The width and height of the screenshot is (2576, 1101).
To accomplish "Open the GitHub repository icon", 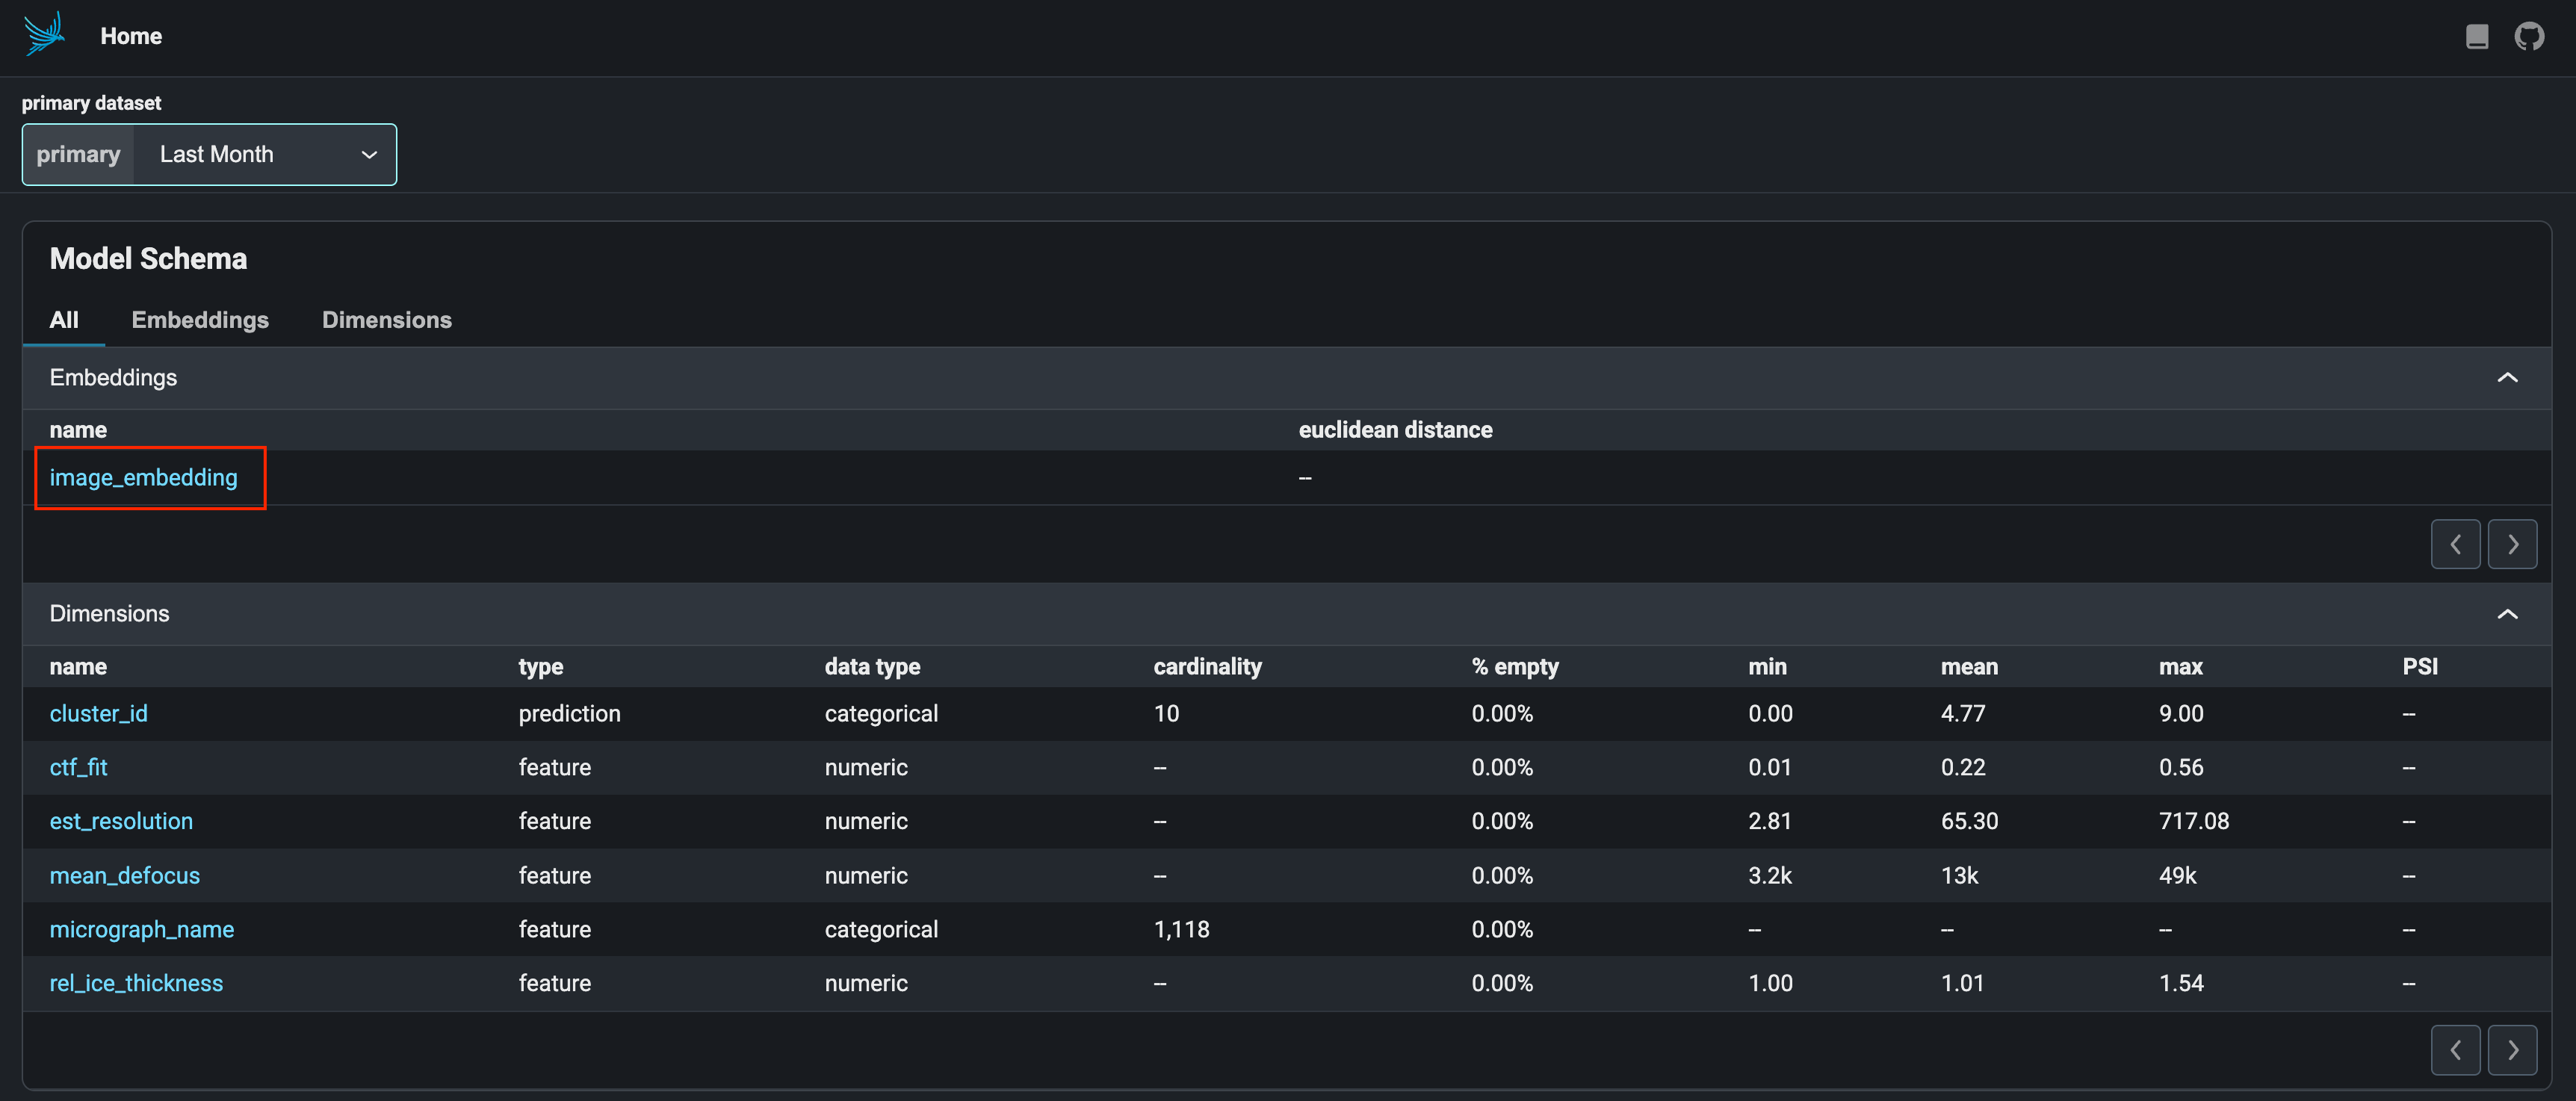I will click(x=2529, y=37).
